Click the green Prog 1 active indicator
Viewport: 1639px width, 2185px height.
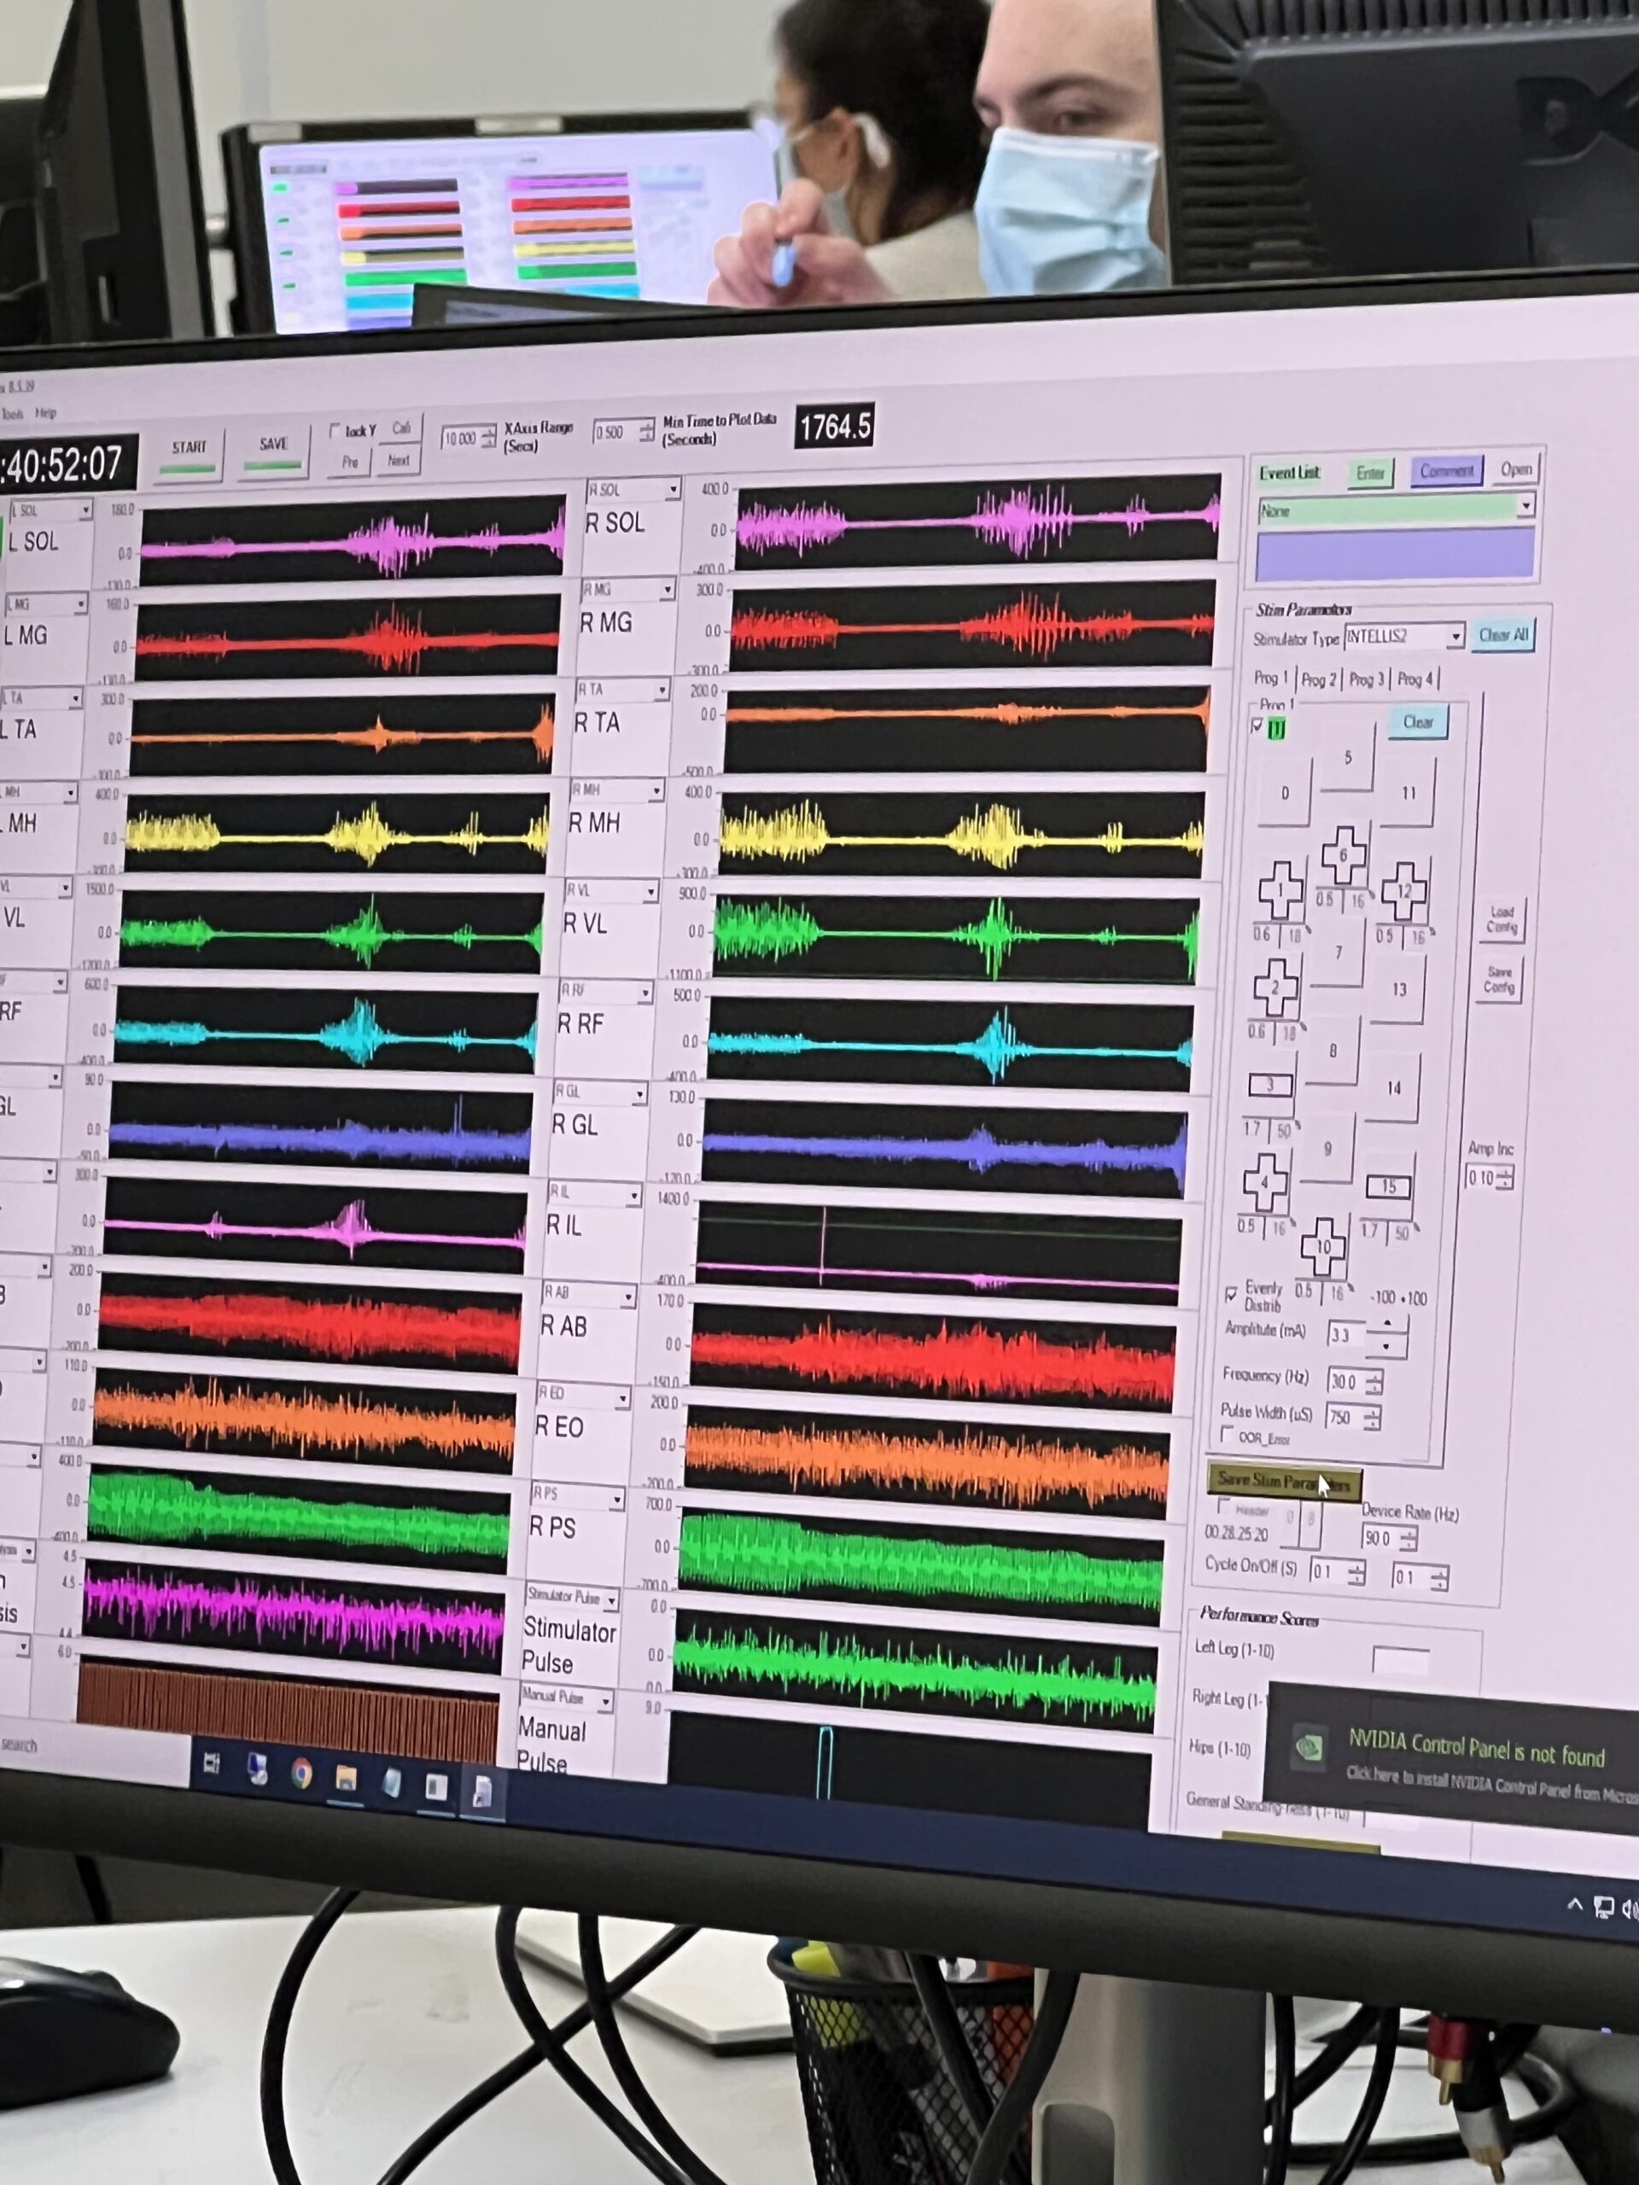[1276, 729]
